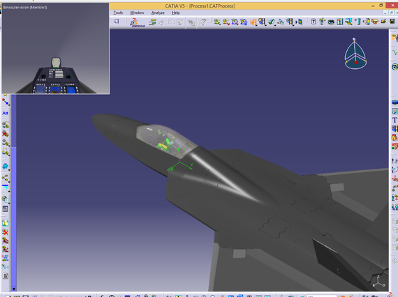This screenshot has width=398, height=297.
Task: Expand dropdown arrow beside the orange toolbar icon
Action: [x=257, y=25]
